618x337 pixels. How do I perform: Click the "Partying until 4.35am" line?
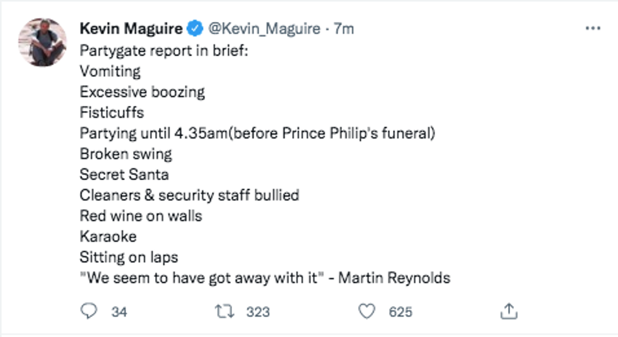tap(257, 134)
